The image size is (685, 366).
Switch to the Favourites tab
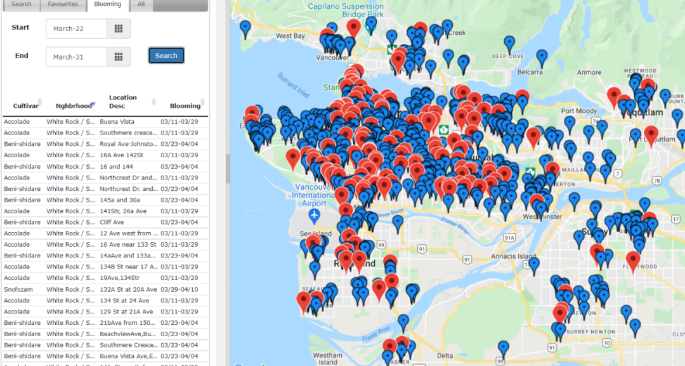click(x=63, y=4)
